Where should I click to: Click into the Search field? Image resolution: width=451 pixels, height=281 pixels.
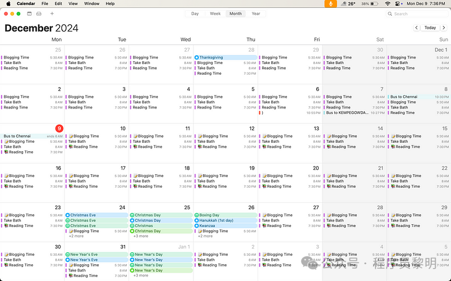pyautogui.click(x=418, y=13)
